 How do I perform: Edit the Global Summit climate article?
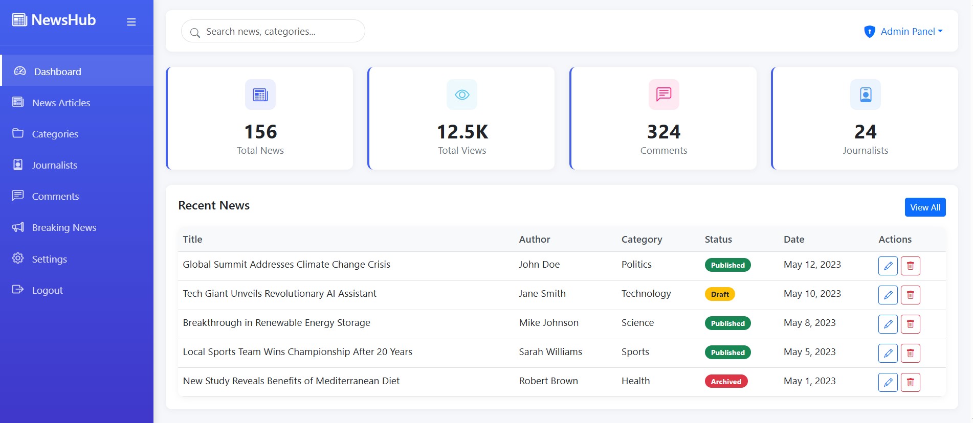888,266
